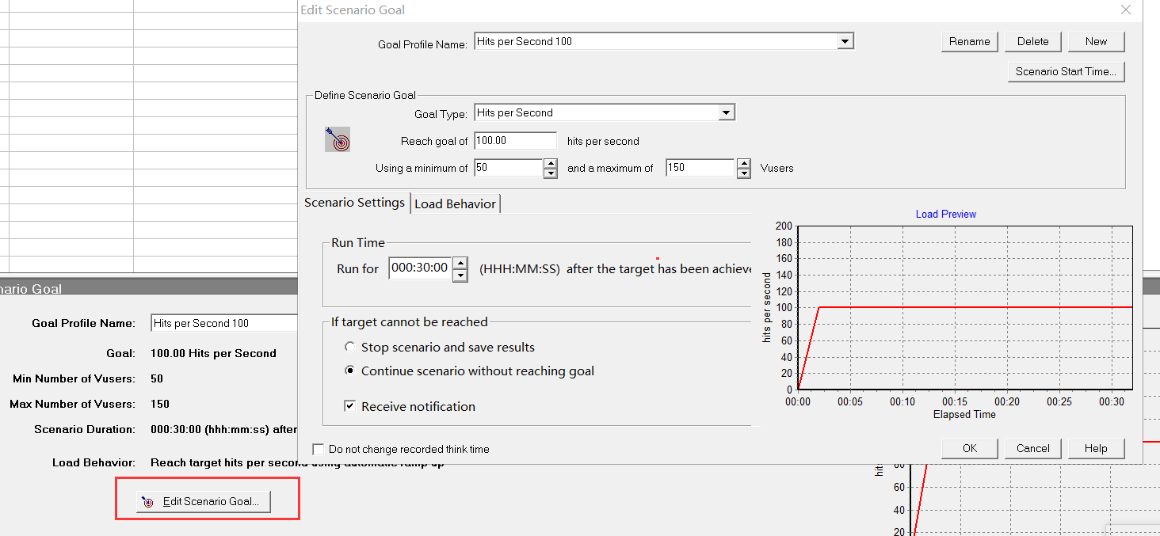Select Stop scenario and save results
Screen dimensions: 1160x536
(349, 347)
